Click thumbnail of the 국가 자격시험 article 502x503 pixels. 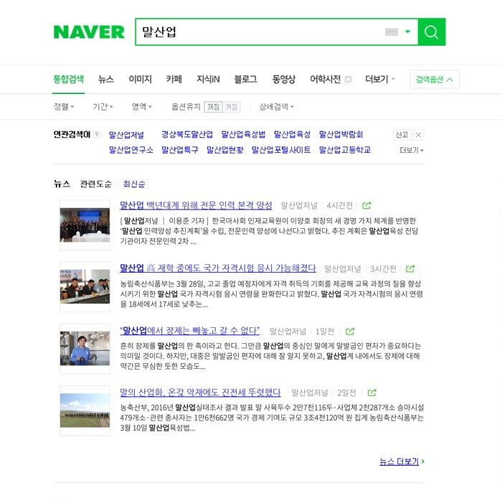[x=85, y=287]
